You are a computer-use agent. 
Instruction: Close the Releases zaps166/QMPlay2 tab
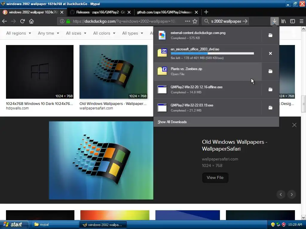[129, 12]
